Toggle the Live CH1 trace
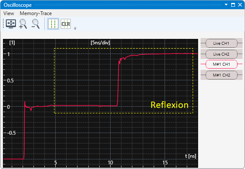Screen dimensions: 245x169 pos(222,44)
